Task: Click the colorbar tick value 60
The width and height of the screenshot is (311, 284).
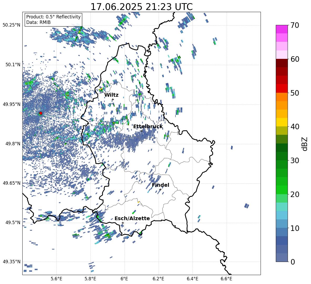Action: [295, 59]
